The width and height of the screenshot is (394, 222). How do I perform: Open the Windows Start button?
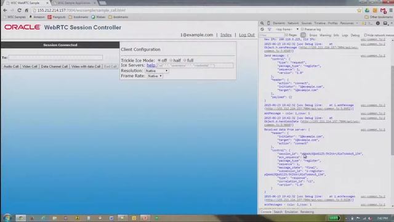tap(7, 218)
